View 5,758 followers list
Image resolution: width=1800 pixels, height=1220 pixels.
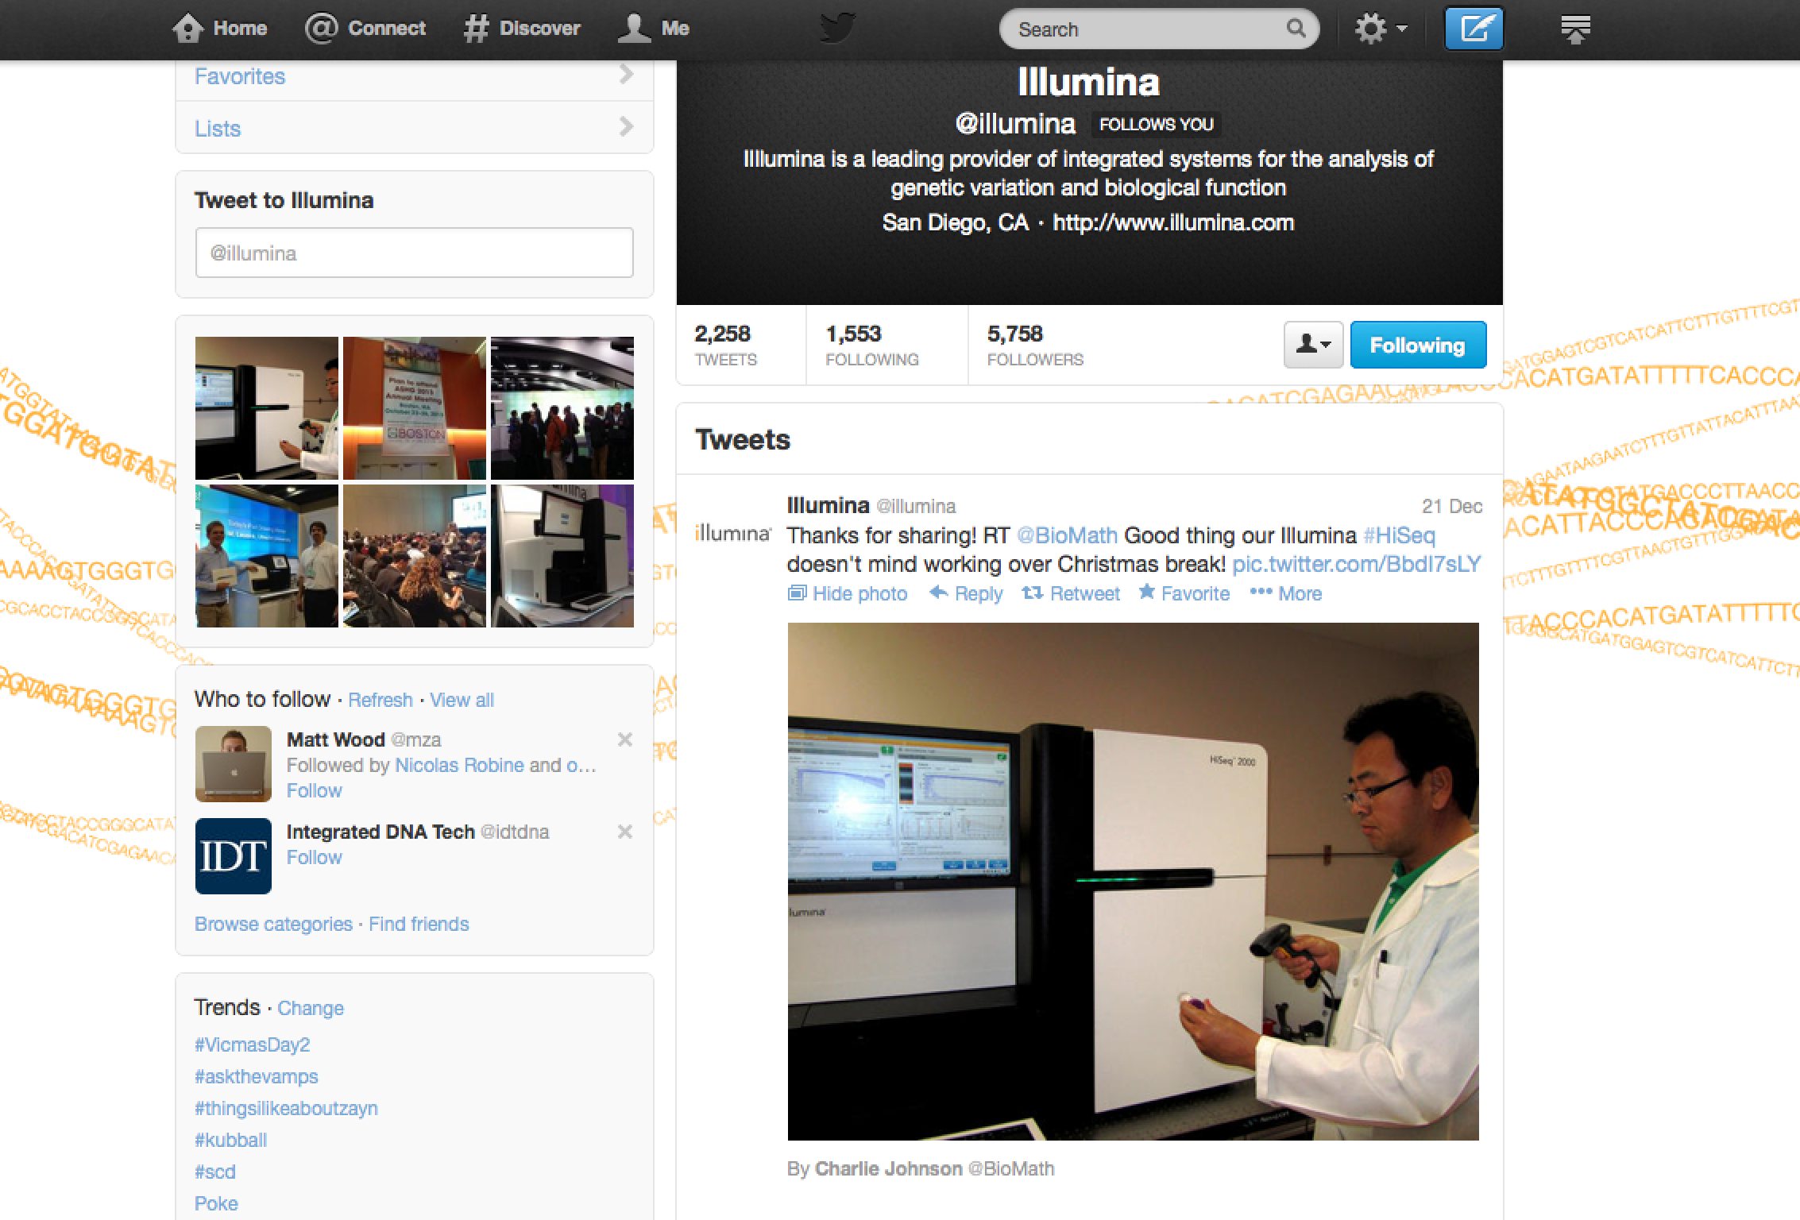pos(1035,345)
